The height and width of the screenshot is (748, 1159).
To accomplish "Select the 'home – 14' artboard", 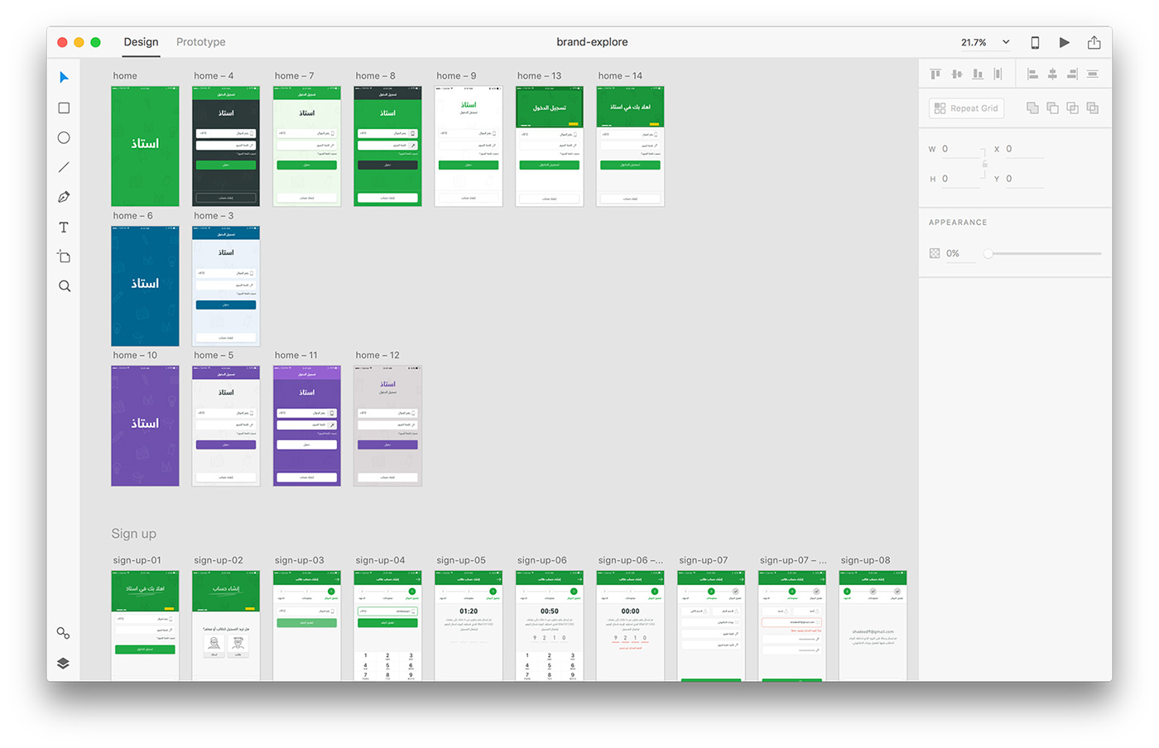I will coord(630,146).
